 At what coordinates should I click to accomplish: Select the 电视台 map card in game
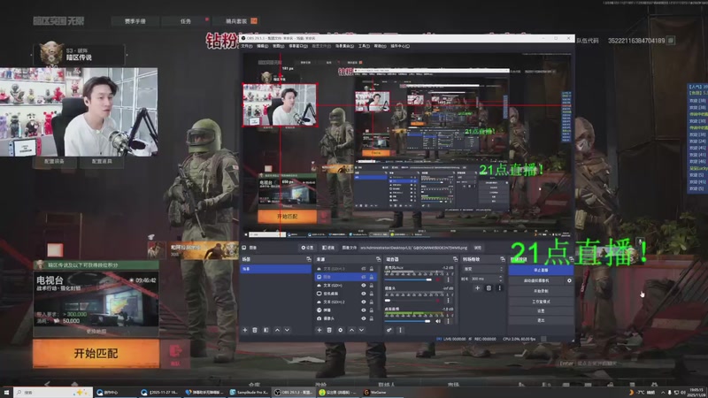point(96,299)
